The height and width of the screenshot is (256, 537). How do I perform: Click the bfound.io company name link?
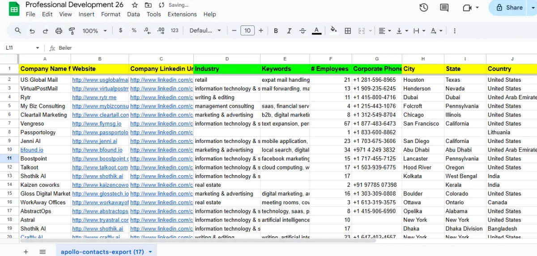click(x=32, y=150)
